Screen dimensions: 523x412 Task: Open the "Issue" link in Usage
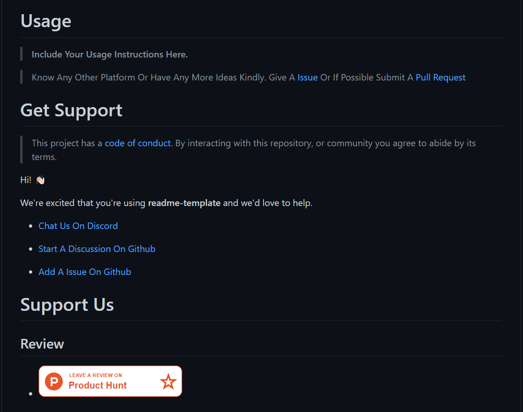(307, 77)
